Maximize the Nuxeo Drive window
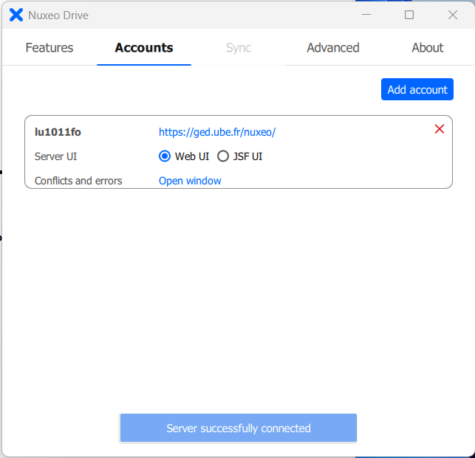The height and width of the screenshot is (458, 475). pos(409,15)
